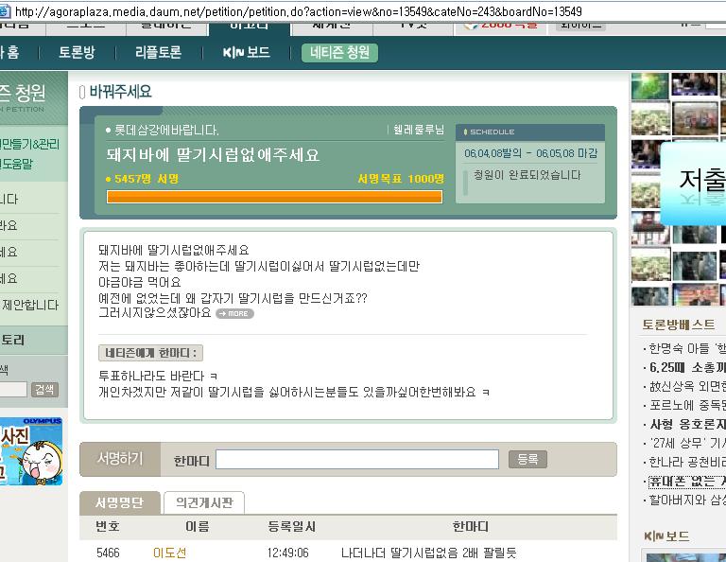Open the '27세 상무' article link
This screenshot has height=562, width=726.
pyautogui.click(x=687, y=443)
